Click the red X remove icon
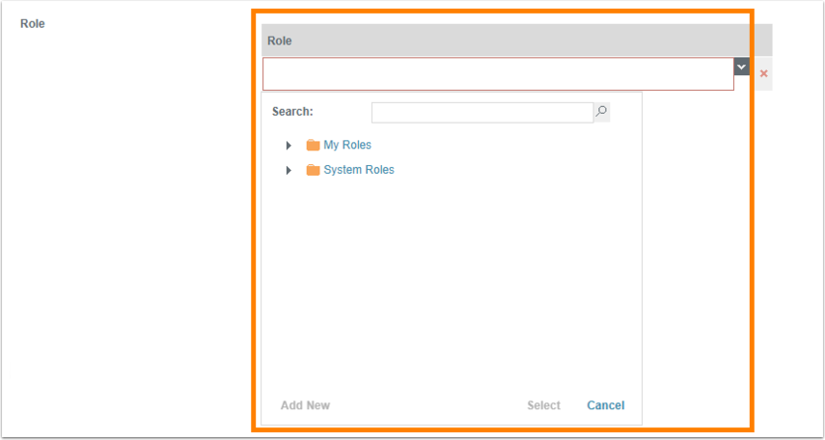 tap(763, 73)
